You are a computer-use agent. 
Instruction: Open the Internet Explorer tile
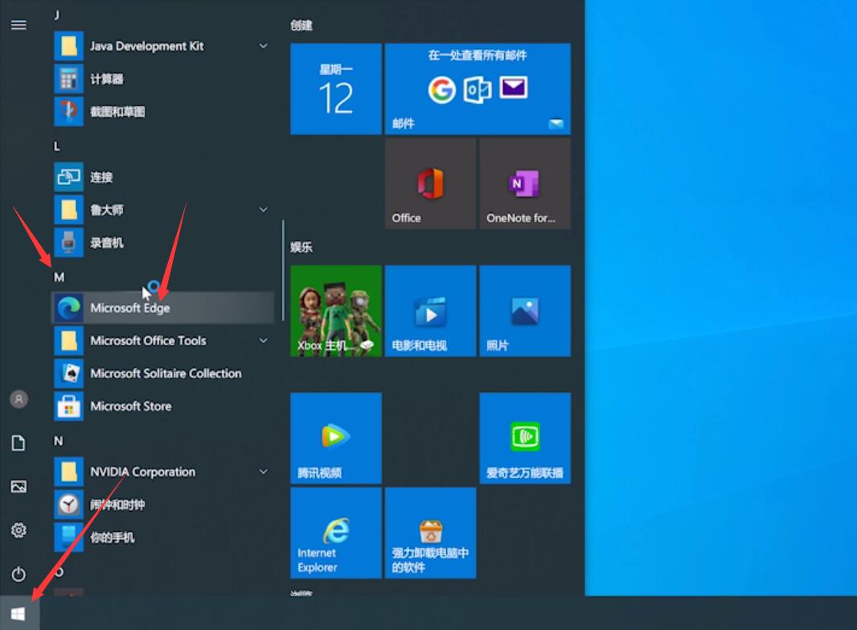pyautogui.click(x=336, y=533)
